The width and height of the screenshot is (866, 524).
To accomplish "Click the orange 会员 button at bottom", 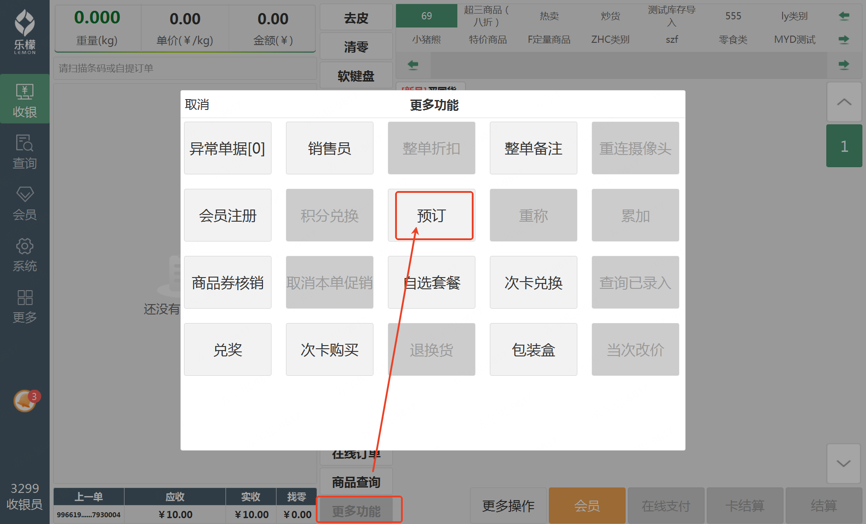I will (x=587, y=506).
